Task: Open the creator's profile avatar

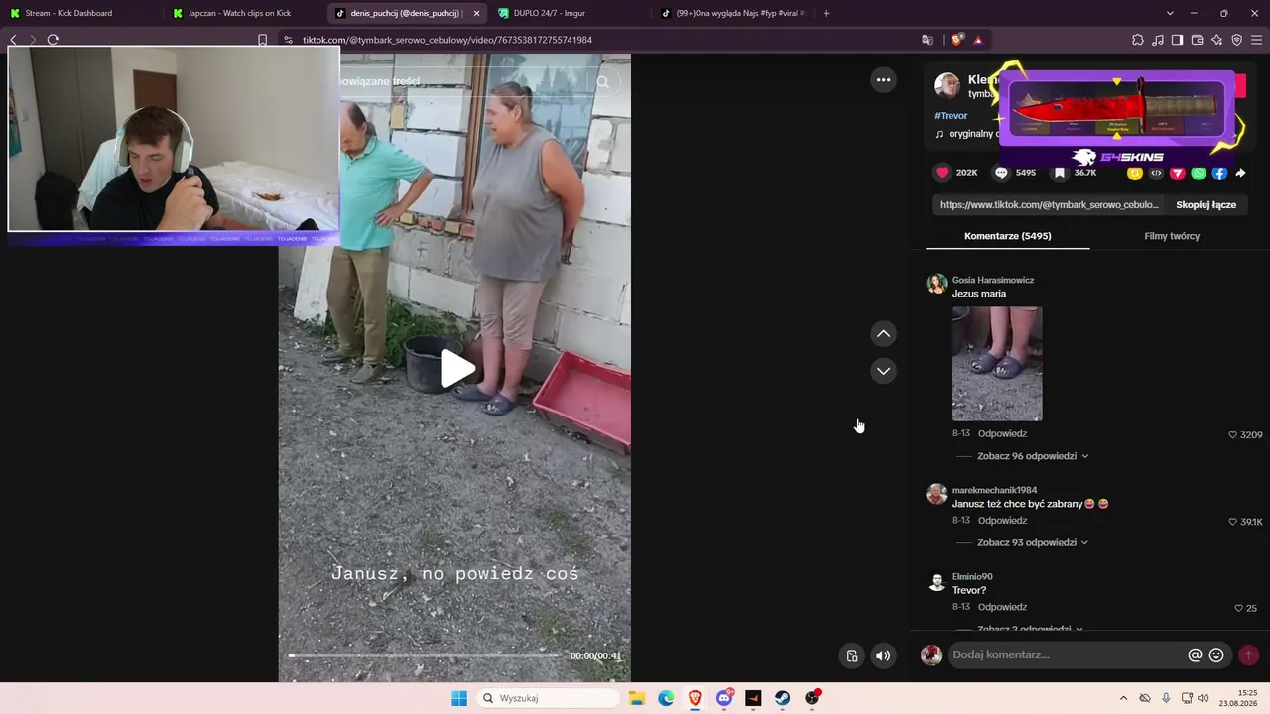Action: pos(947,85)
